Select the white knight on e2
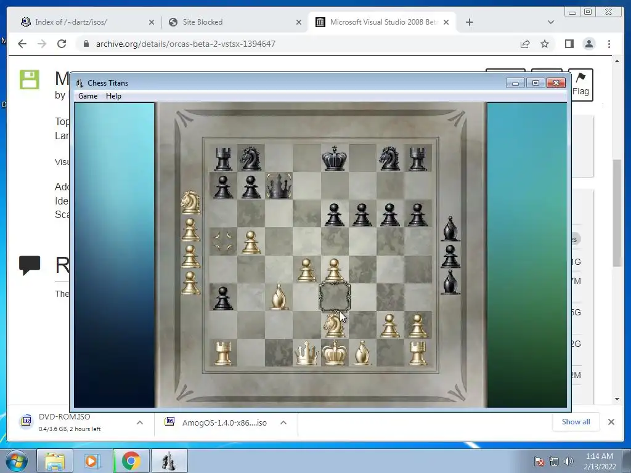This screenshot has height=473, width=631. 335,325
